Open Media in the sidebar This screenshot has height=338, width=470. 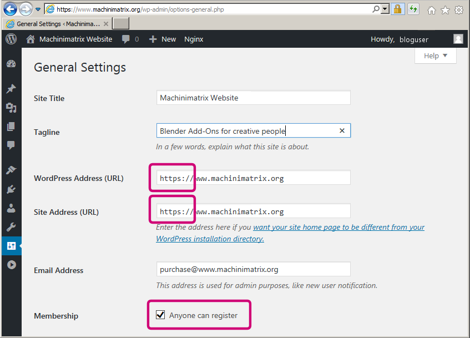click(11, 107)
